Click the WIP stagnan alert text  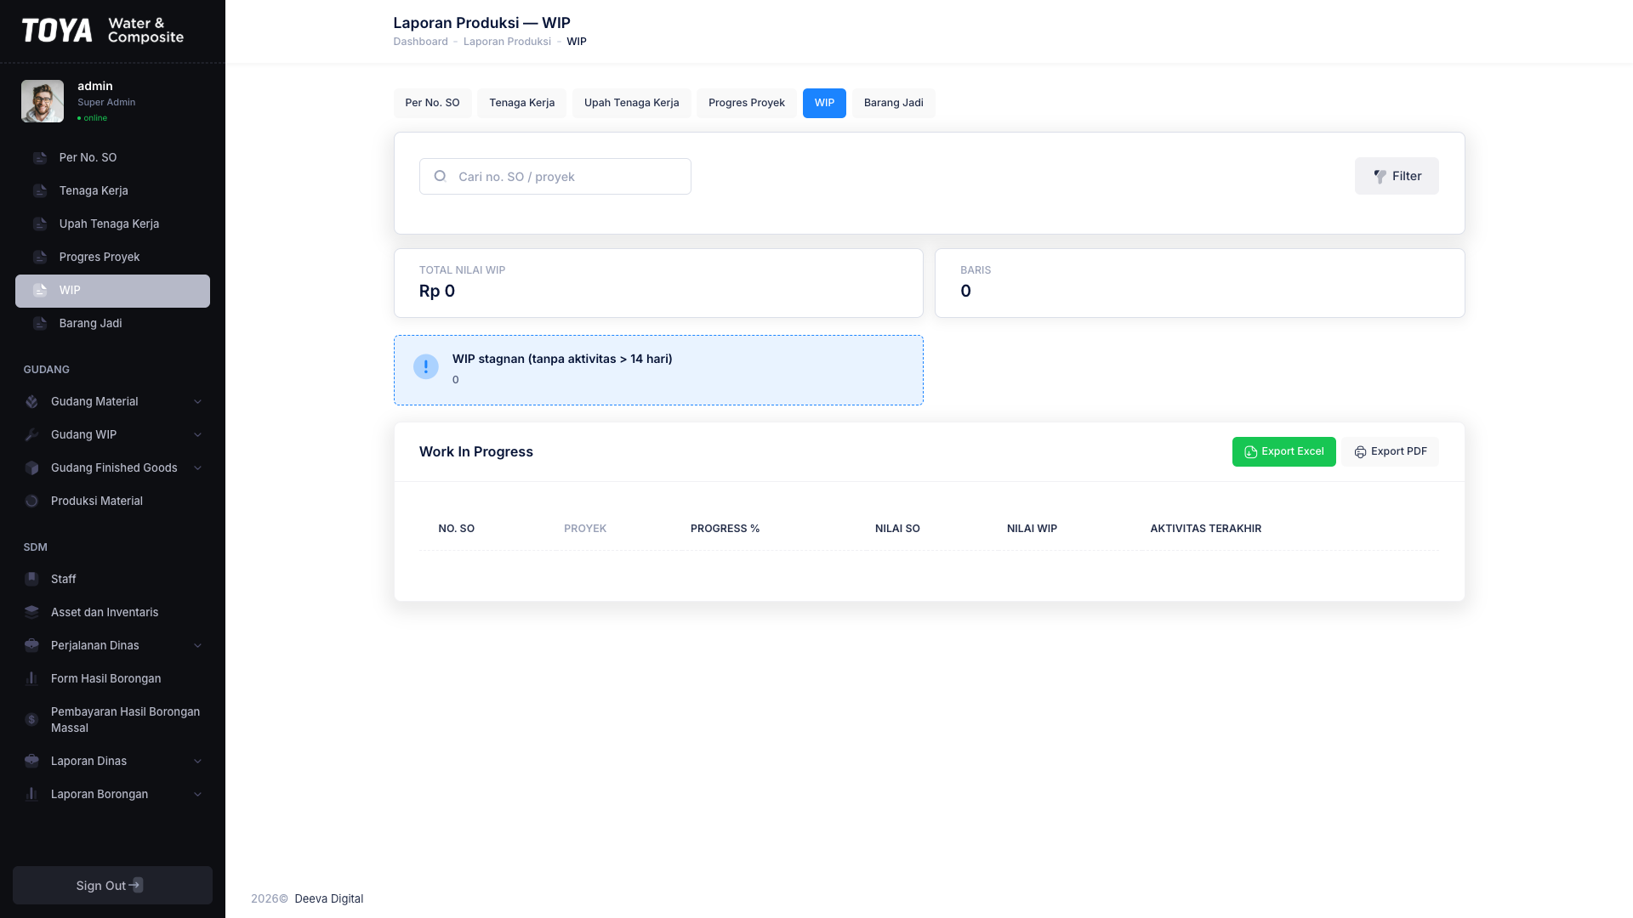(562, 359)
